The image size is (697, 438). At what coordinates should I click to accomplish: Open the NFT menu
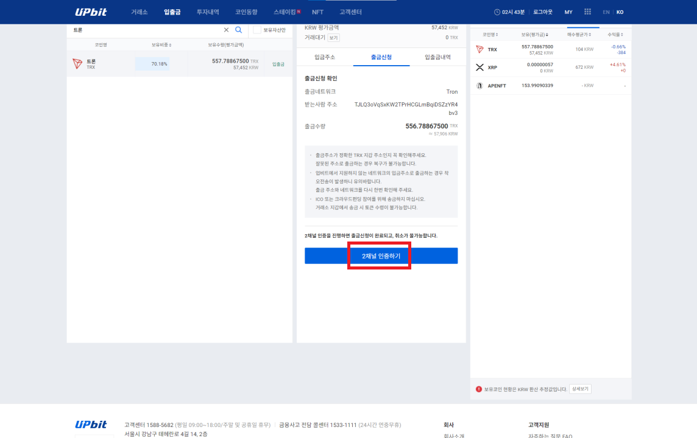[317, 12]
